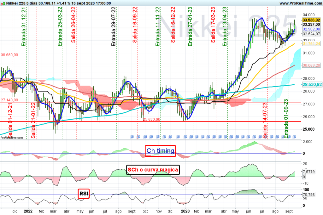Click 20 on the SCh indicator scale
323x215 pixels.
[305, 164]
